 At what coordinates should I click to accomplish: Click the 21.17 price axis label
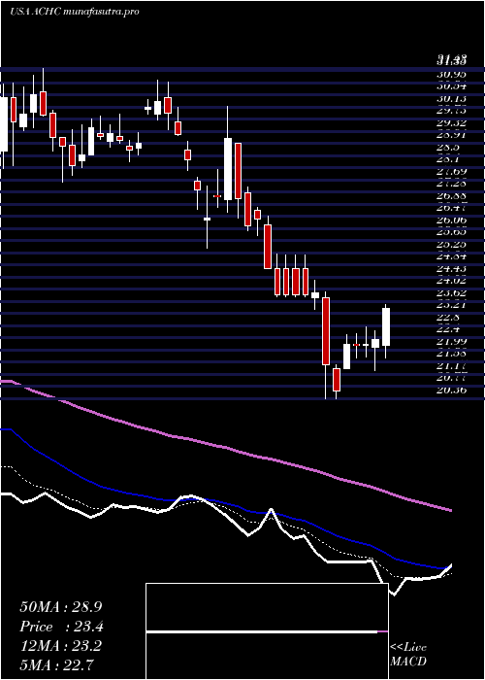pyautogui.click(x=451, y=366)
